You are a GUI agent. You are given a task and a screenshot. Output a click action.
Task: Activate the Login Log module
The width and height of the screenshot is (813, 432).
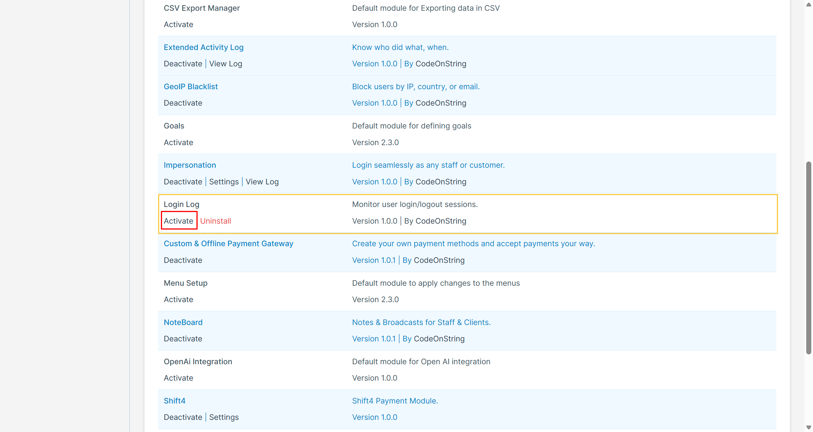coord(178,221)
